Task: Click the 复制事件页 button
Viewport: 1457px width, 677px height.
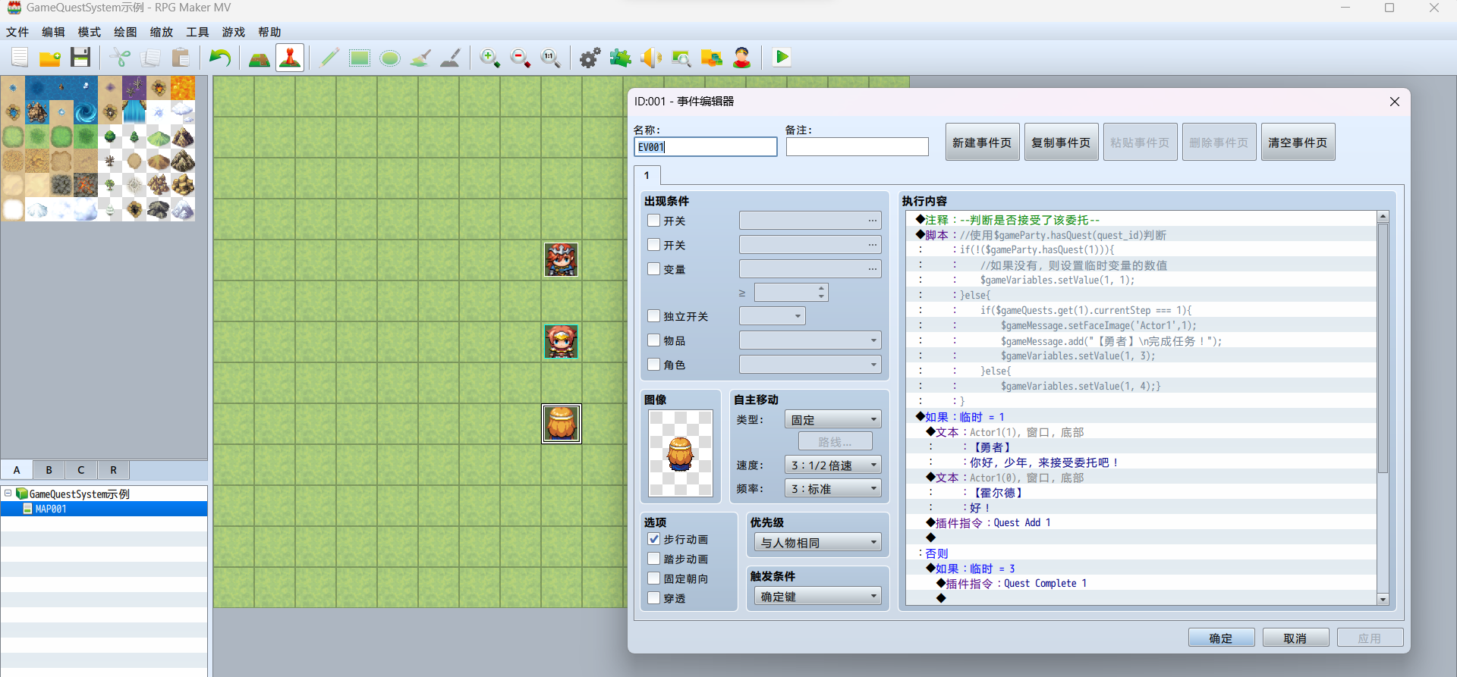Action: click(1061, 142)
